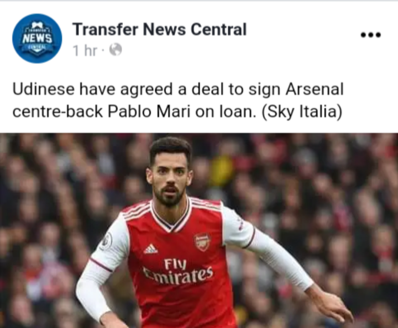Open the Transfer News Central page name
This screenshot has height=328, width=398.
tap(159, 29)
